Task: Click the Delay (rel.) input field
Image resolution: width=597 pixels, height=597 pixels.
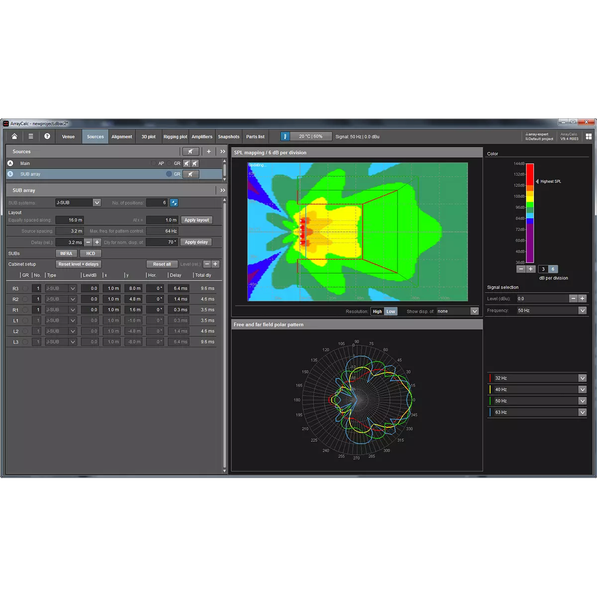Action: coord(69,242)
